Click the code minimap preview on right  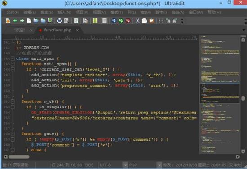[x=220, y=94]
